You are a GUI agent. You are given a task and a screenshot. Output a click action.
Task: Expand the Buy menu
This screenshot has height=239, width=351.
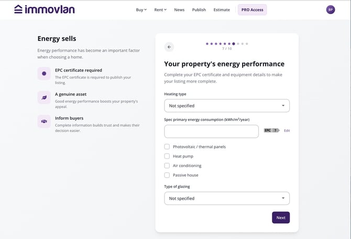141,9
